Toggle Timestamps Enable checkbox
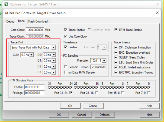The width and height of the screenshot is (164, 122). coord(66,47)
